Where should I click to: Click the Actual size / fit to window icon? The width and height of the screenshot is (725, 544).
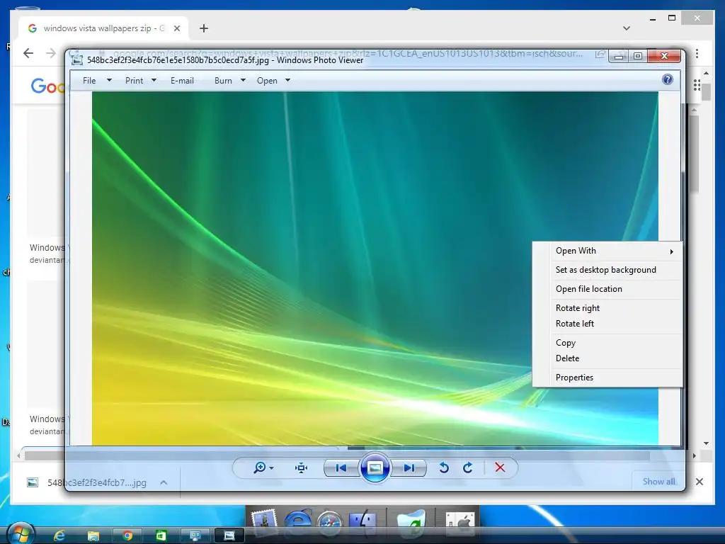tap(301, 468)
